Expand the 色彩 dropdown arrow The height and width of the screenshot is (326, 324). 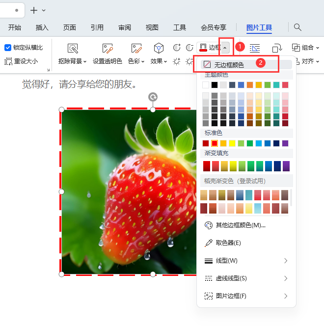143,61
